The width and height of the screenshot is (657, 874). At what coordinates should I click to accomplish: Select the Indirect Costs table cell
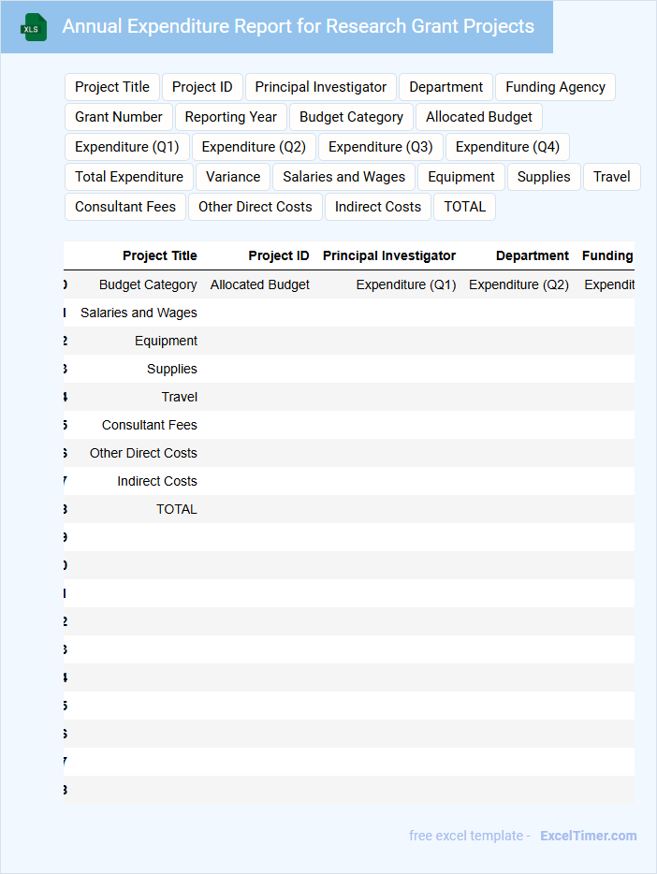point(156,481)
